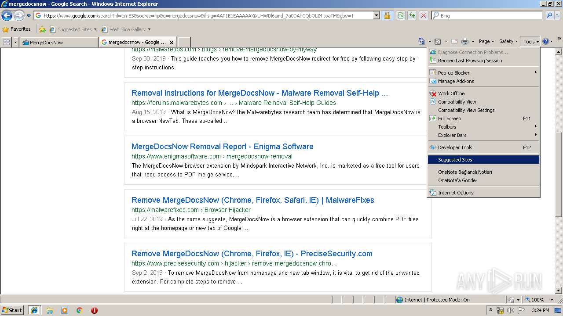Open the Favorites star button
563x316 pixels.
[x=16, y=29]
